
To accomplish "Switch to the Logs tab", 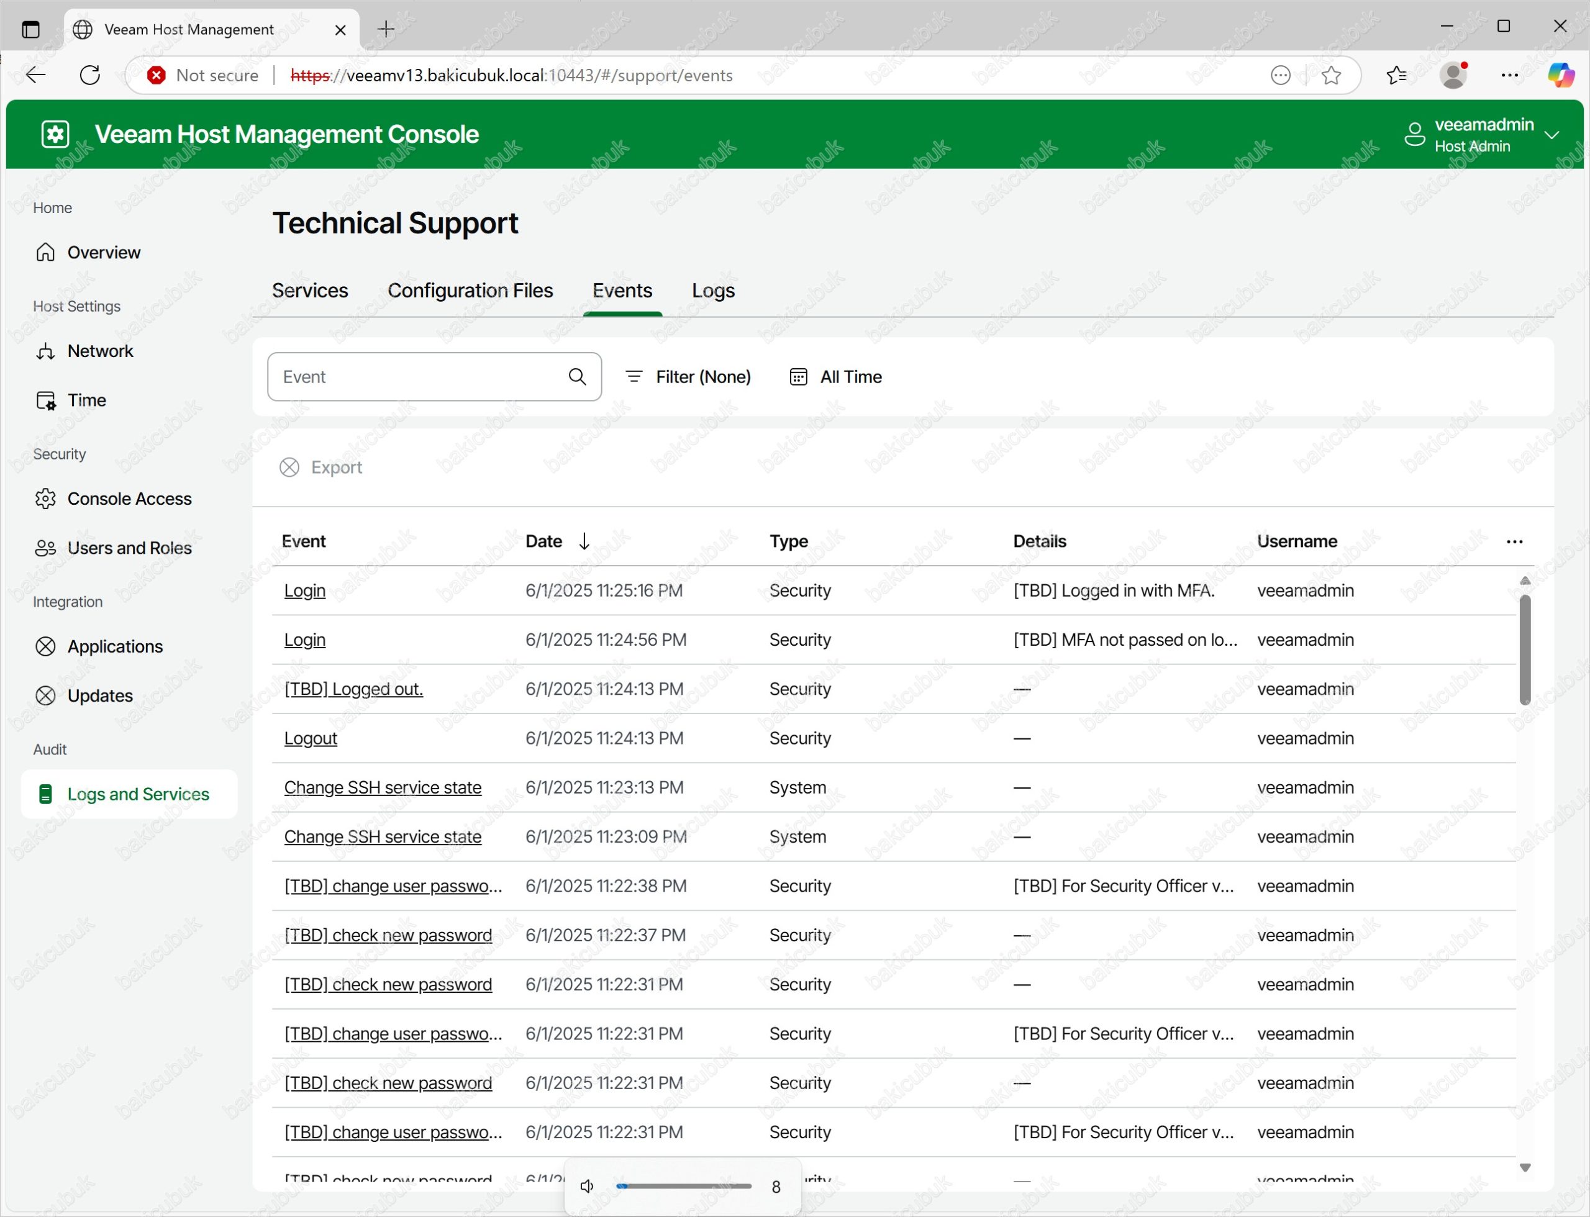I will pos(712,291).
